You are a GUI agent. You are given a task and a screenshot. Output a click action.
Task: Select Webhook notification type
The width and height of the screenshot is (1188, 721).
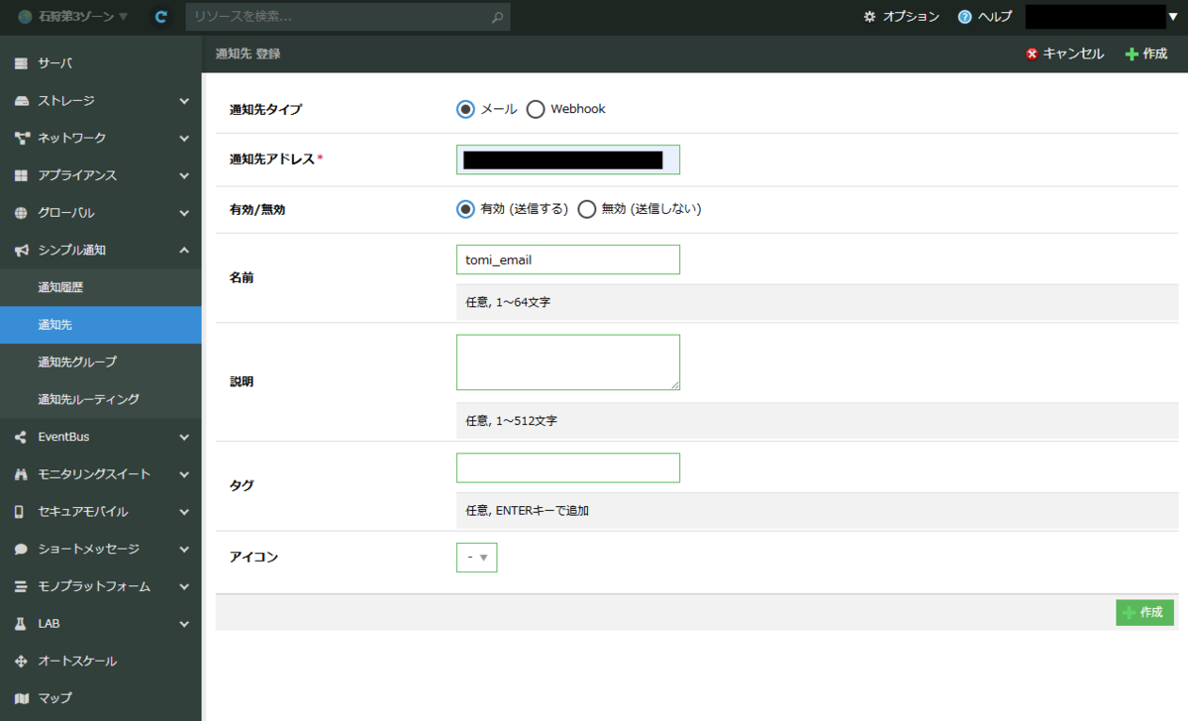536,109
